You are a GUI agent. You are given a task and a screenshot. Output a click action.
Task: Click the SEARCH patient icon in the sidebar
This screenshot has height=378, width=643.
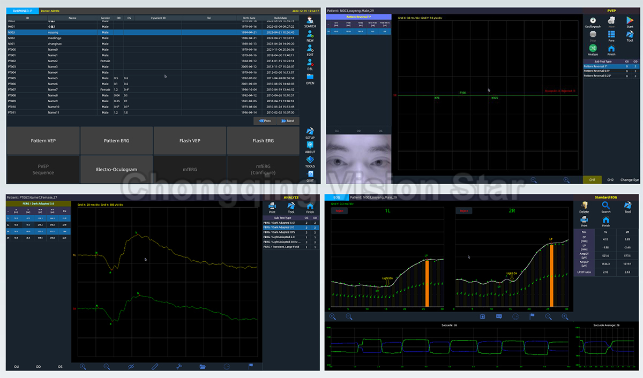[x=310, y=20]
